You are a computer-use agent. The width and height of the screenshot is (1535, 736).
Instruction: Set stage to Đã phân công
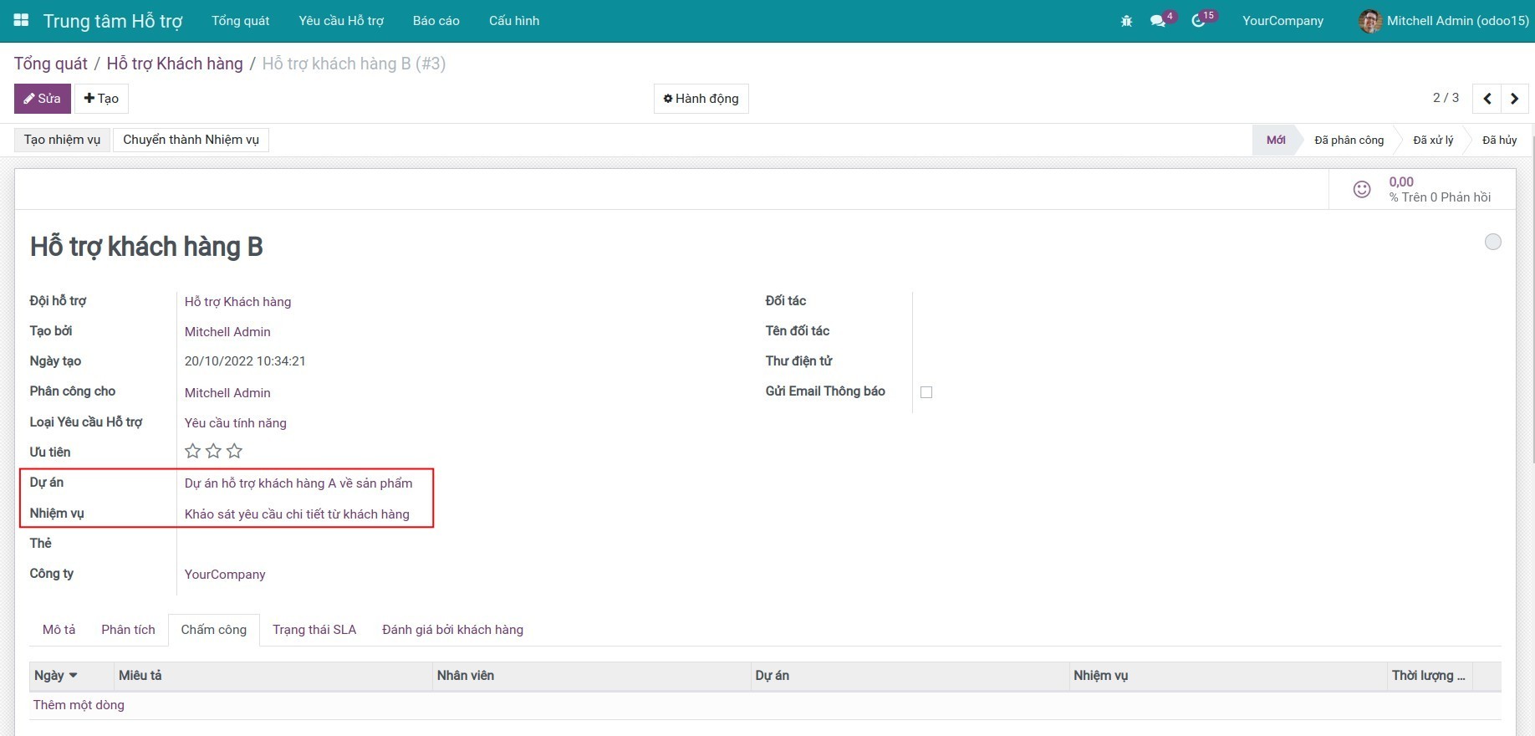coord(1349,141)
